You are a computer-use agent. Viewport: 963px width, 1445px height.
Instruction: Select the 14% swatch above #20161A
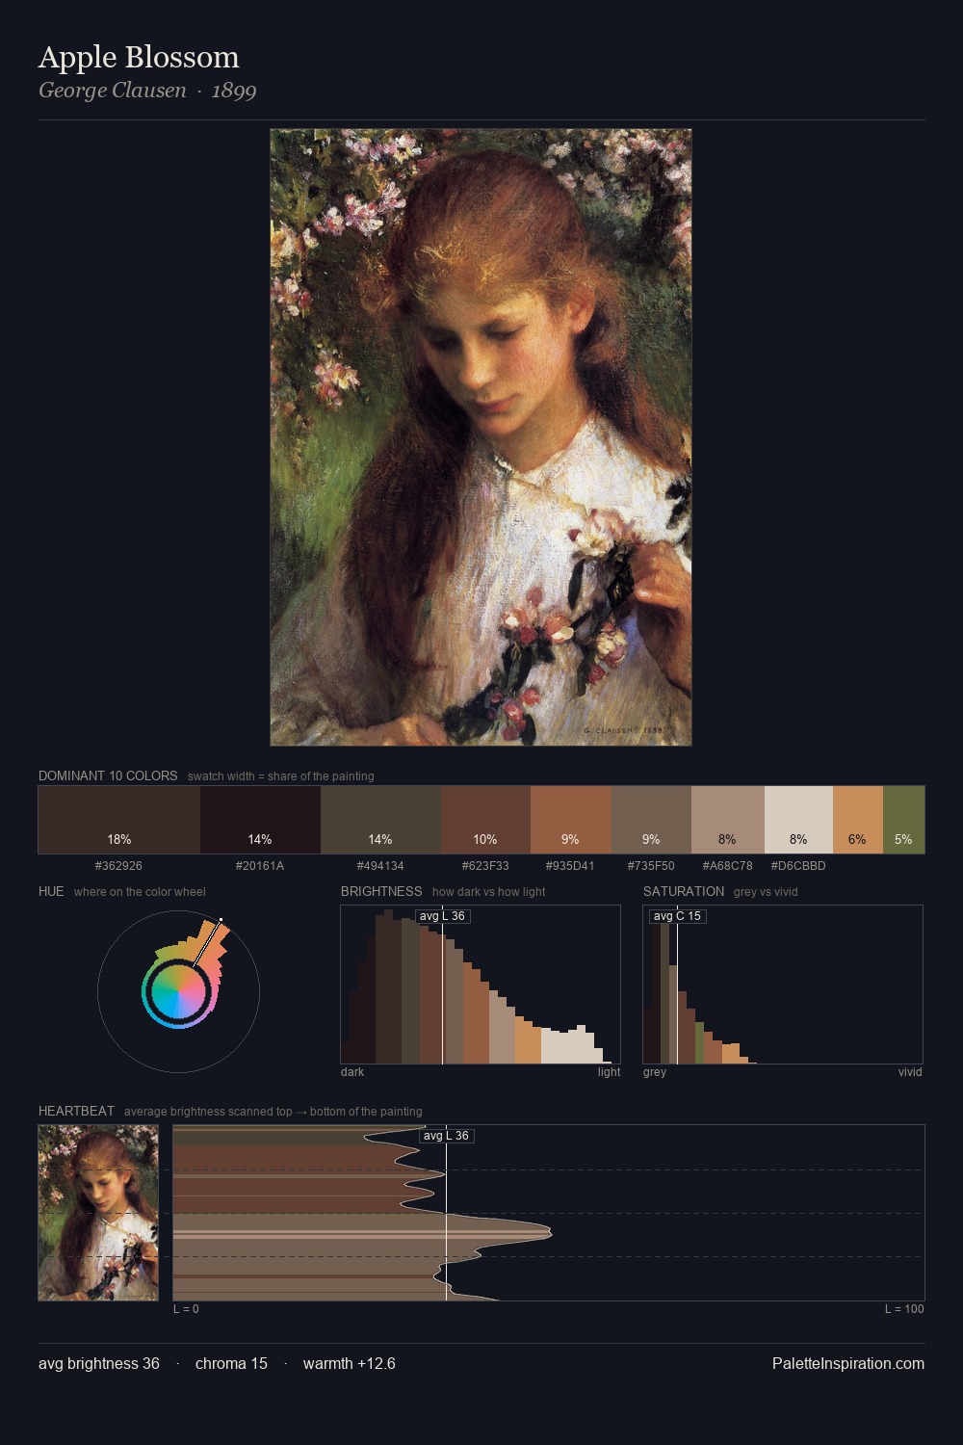[x=260, y=820]
